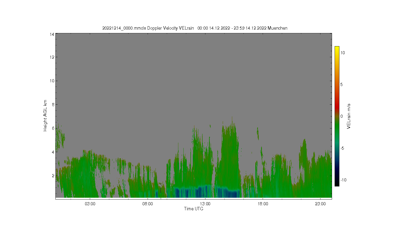This screenshot has width=394, height=236.
Task: Click the height tick label 14
Action: coord(52,34)
